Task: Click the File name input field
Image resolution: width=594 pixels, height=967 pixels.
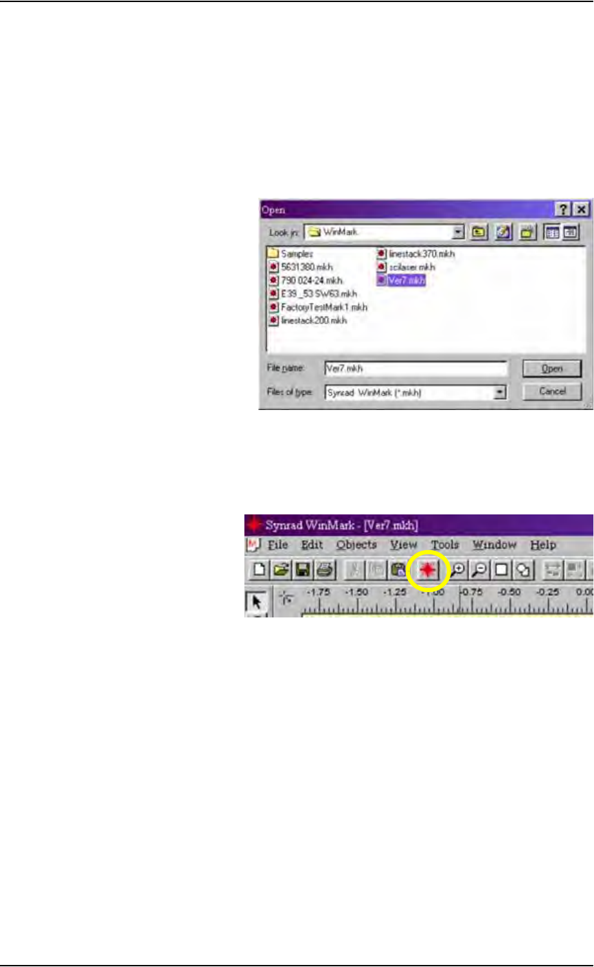Action: (415, 368)
